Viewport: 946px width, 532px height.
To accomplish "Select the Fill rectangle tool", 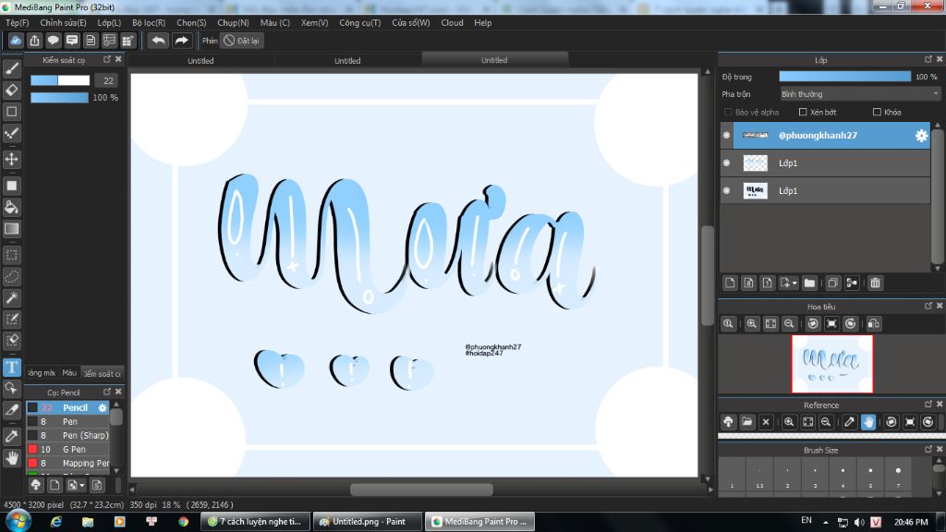I will pyautogui.click(x=11, y=186).
